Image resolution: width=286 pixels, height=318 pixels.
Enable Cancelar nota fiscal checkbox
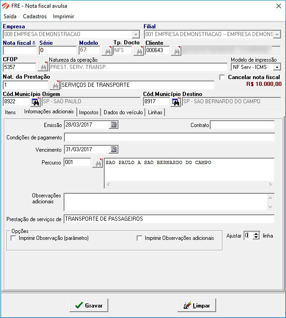click(222, 77)
